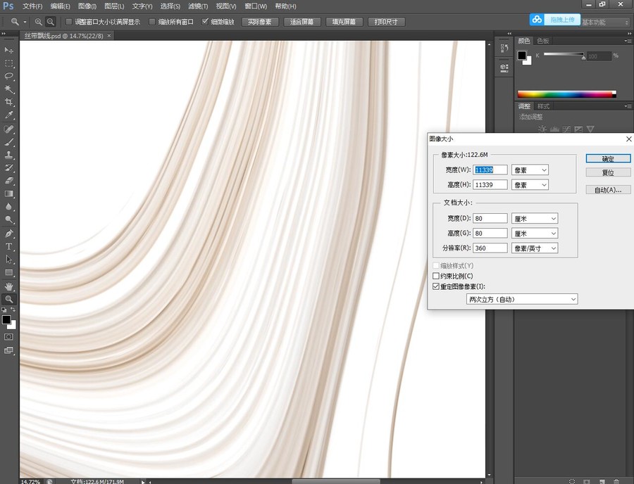Screen dimensions: 634x484
Task: Open the 编辑(E) menu
Action: click(x=61, y=6)
